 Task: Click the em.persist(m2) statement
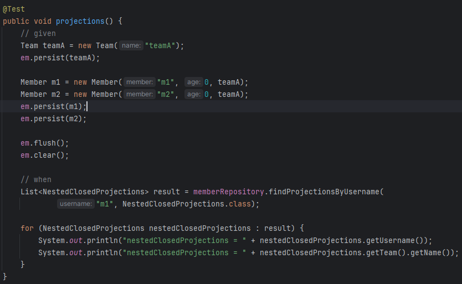[53, 118]
